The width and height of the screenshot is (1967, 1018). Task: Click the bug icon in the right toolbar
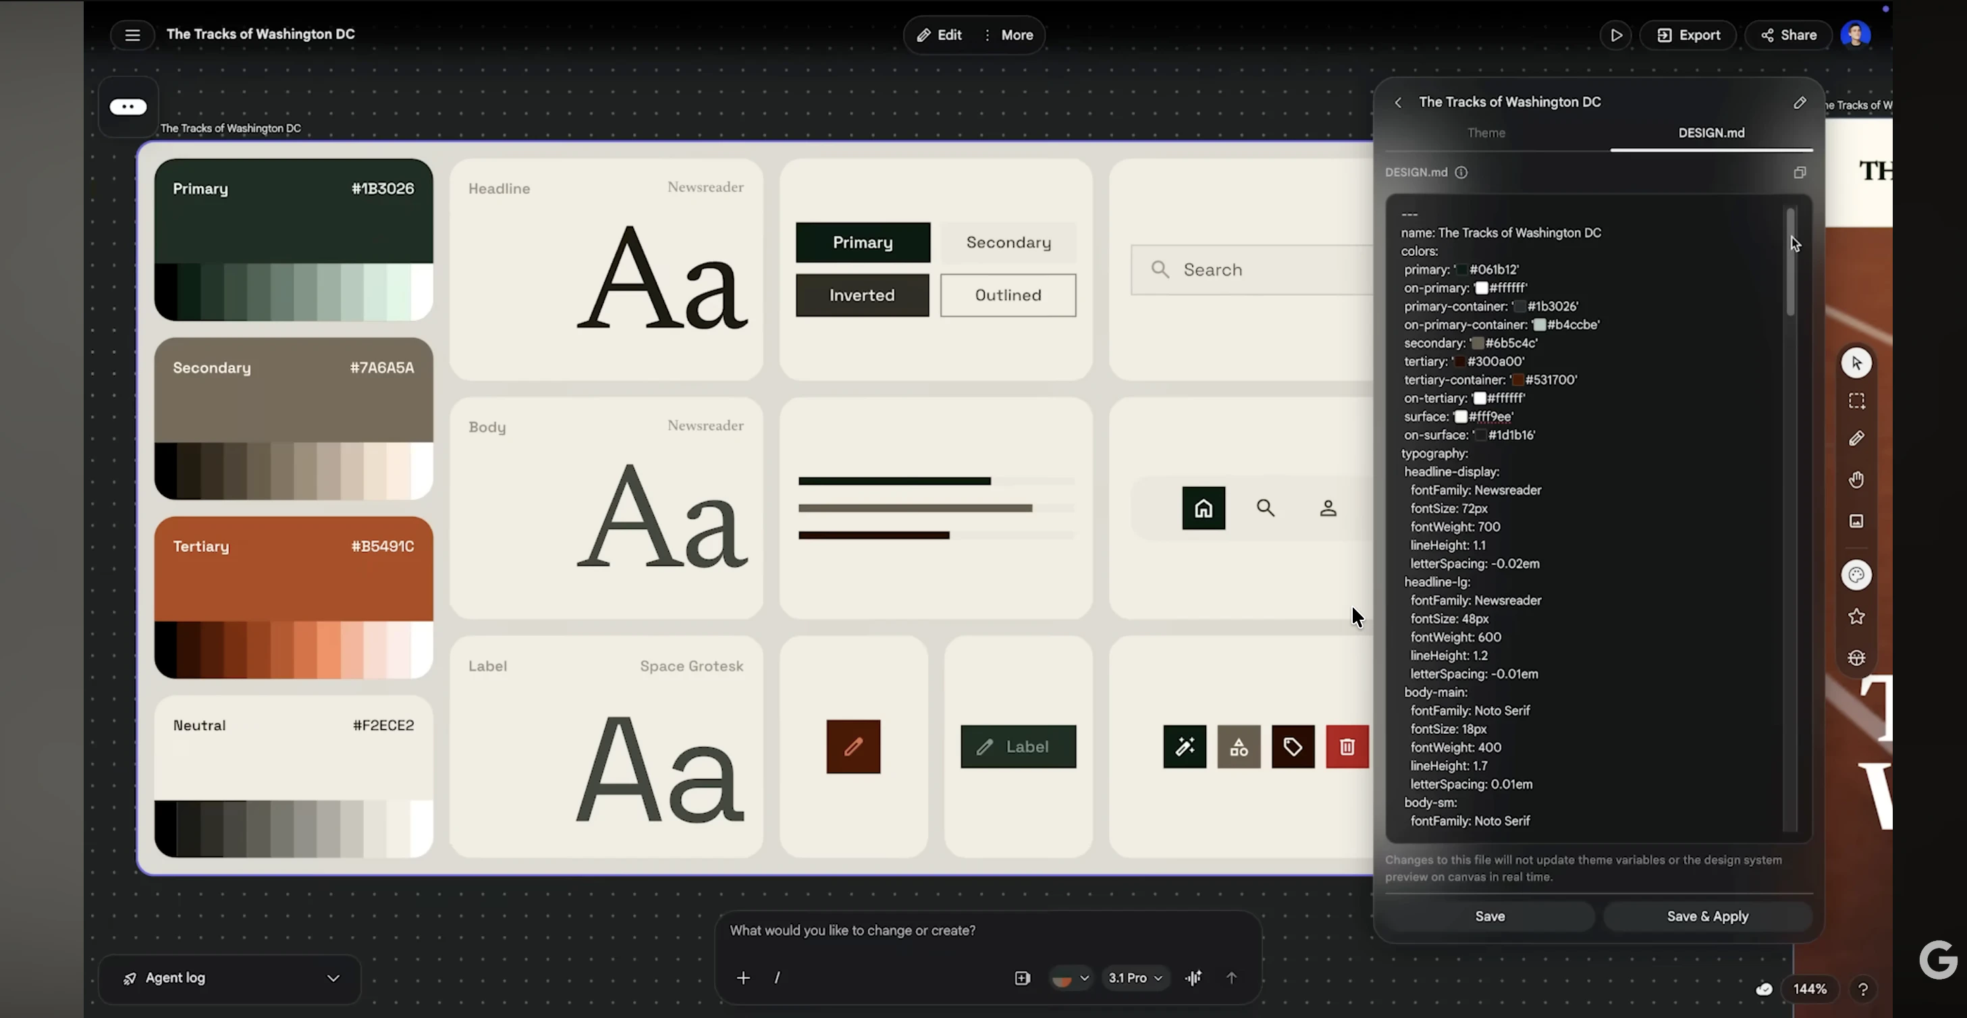click(1856, 658)
